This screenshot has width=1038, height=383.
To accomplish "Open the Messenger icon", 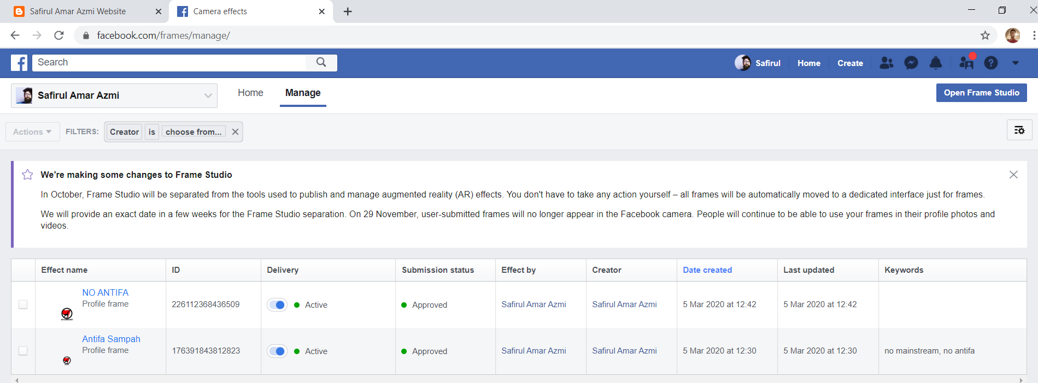I will coord(911,63).
